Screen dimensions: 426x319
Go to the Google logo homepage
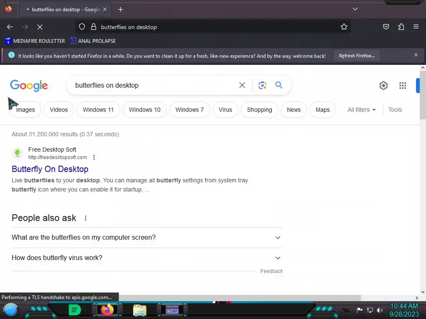pyautogui.click(x=29, y=86)
